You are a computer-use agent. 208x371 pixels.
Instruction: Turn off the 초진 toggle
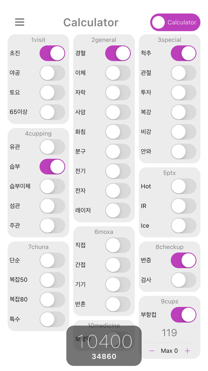click(52, 53)
